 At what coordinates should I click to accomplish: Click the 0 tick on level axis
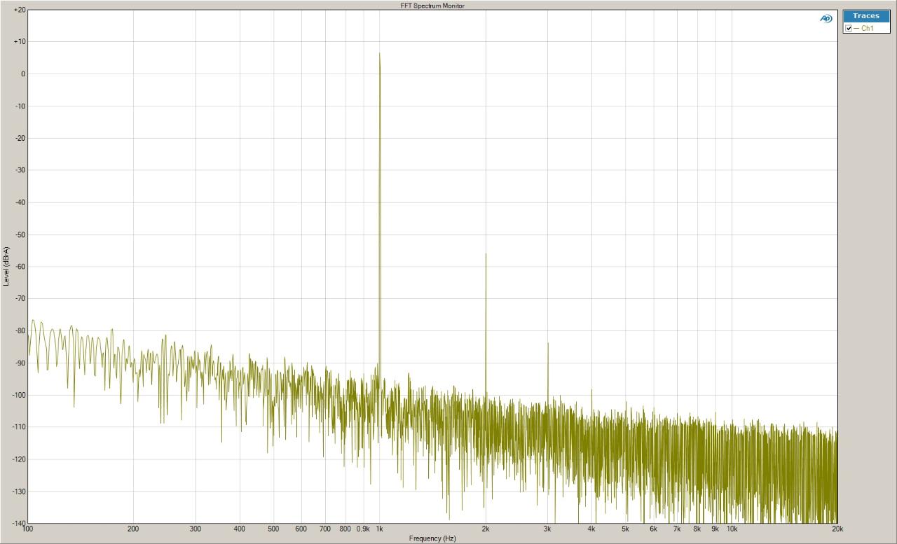24,74
